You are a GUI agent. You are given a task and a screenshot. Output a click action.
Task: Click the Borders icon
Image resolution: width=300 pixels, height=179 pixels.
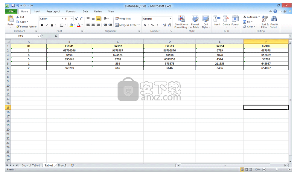pyautogui.click(x=62, y=25)
